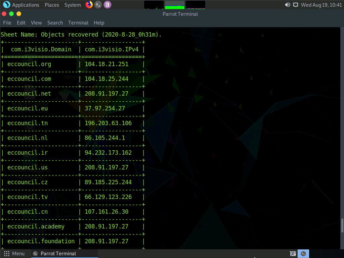Open the Applications menu in the top panel
Image resolution: width=344 pixels, height=258 pixels.
26,5
